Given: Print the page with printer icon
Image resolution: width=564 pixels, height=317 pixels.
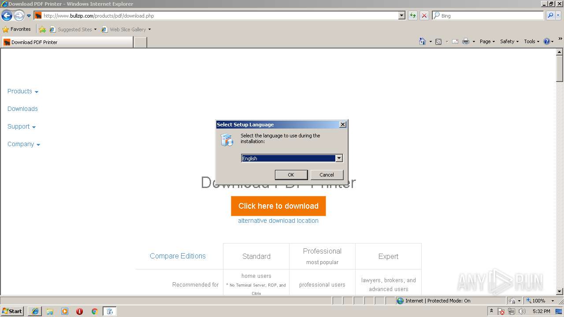Looking at the screenshot, I should click(x=466, y=41).
